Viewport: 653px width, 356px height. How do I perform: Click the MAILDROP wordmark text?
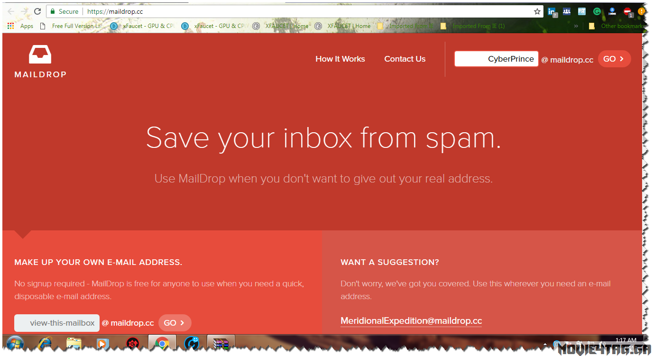coord(40,74)
